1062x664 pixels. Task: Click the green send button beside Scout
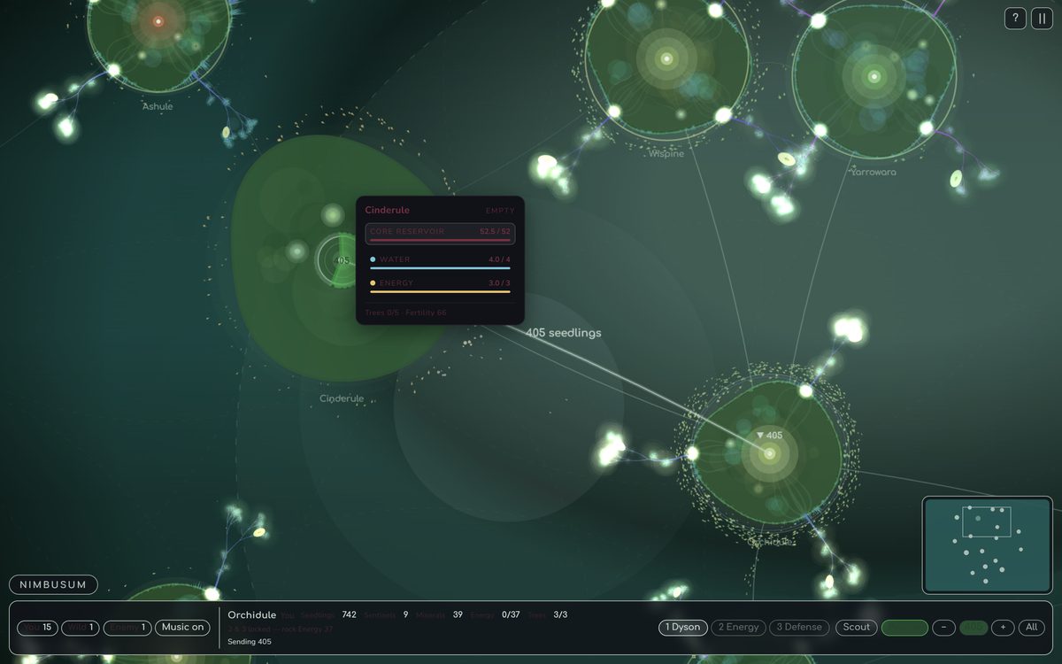coord(904,628)
